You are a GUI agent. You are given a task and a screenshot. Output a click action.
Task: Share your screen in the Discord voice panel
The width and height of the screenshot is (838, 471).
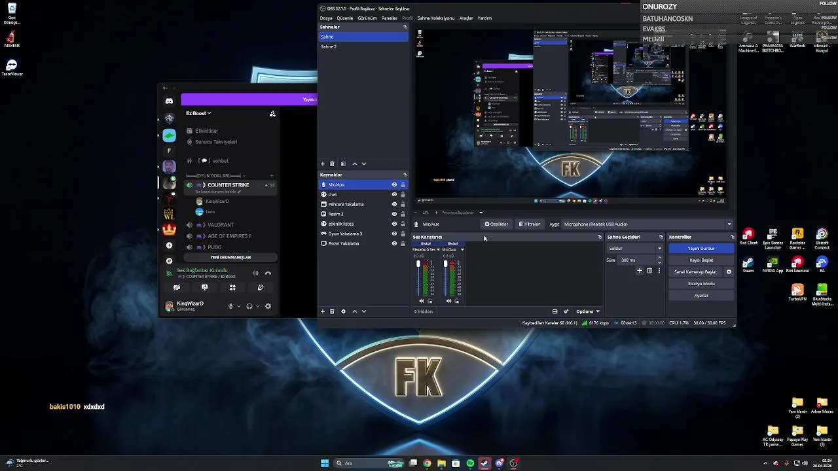point(204,287)
